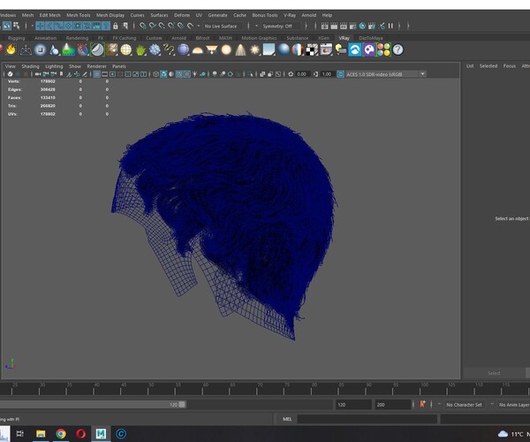530x442 pixels.
Task: Open the No Character Set dropdown
Action: [462, 405]
